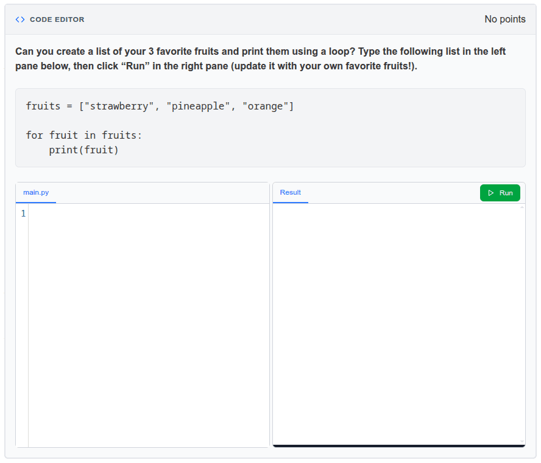Click the 'fruits = [...]' sample code line
Image resolution: width=541 pixels, height=463 pixels.
pyautogui.click(x=160, y=106)
